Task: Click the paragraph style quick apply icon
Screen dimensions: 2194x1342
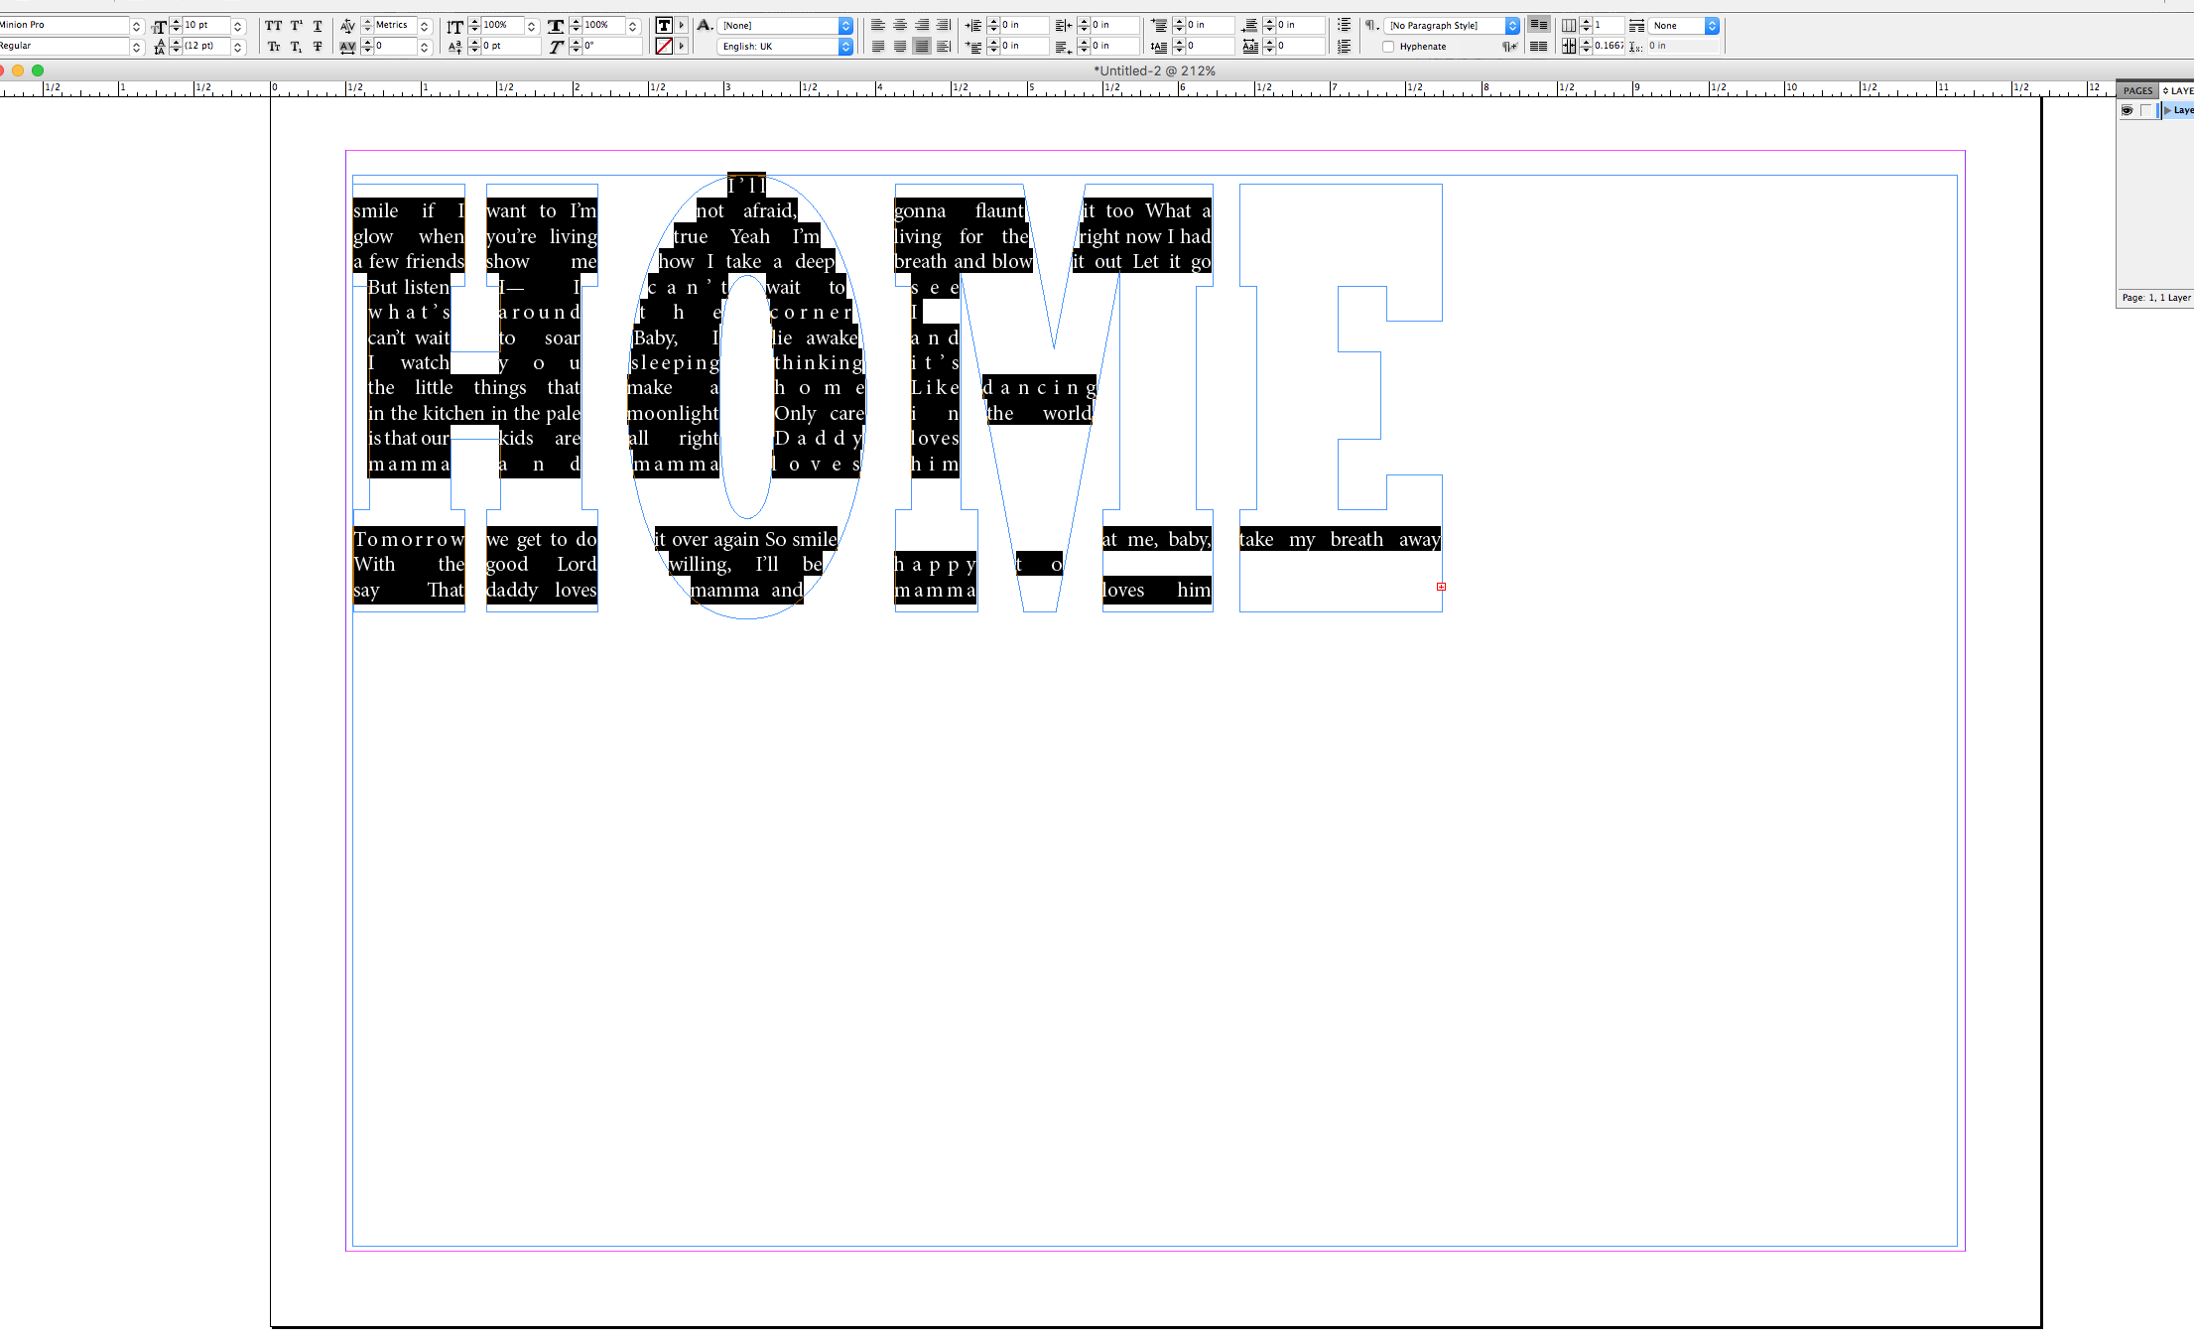Action: click(1370, 26)
